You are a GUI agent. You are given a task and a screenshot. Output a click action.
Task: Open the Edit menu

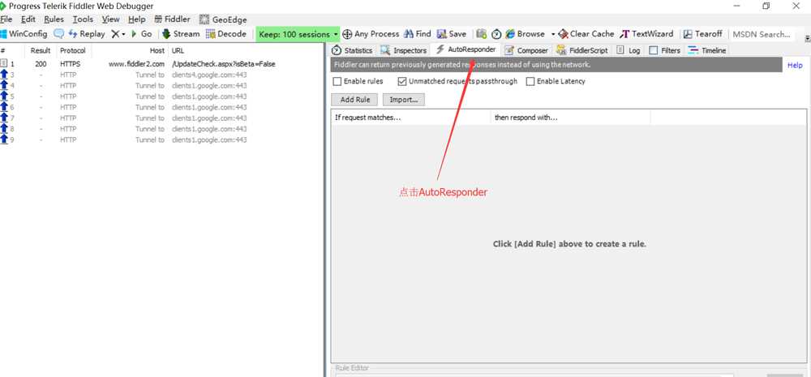coord(28,19)
